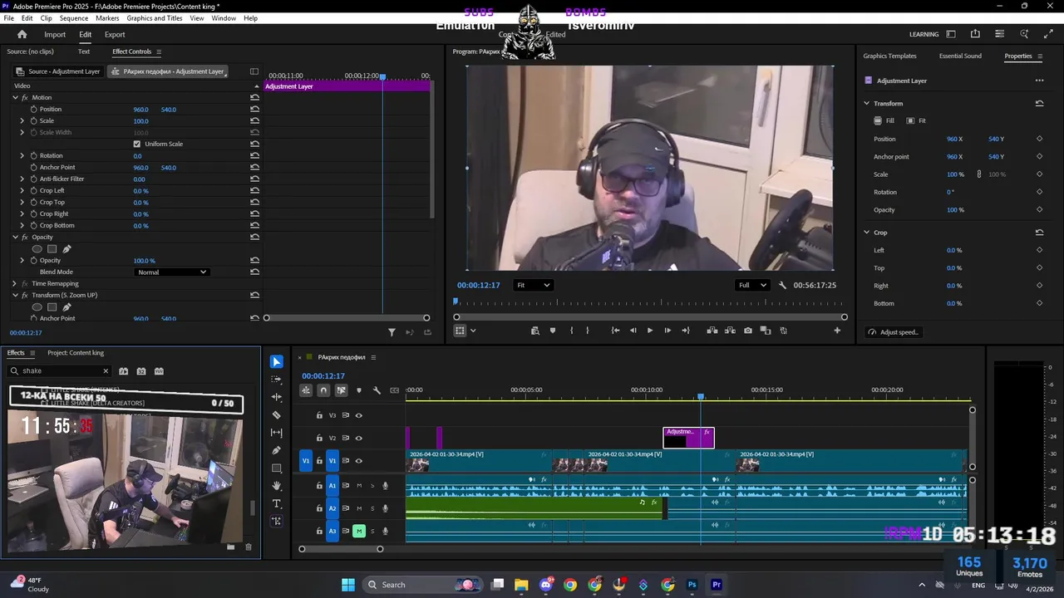Select the Slip tool
This screenshot has height=598, width=1064.
277,433
